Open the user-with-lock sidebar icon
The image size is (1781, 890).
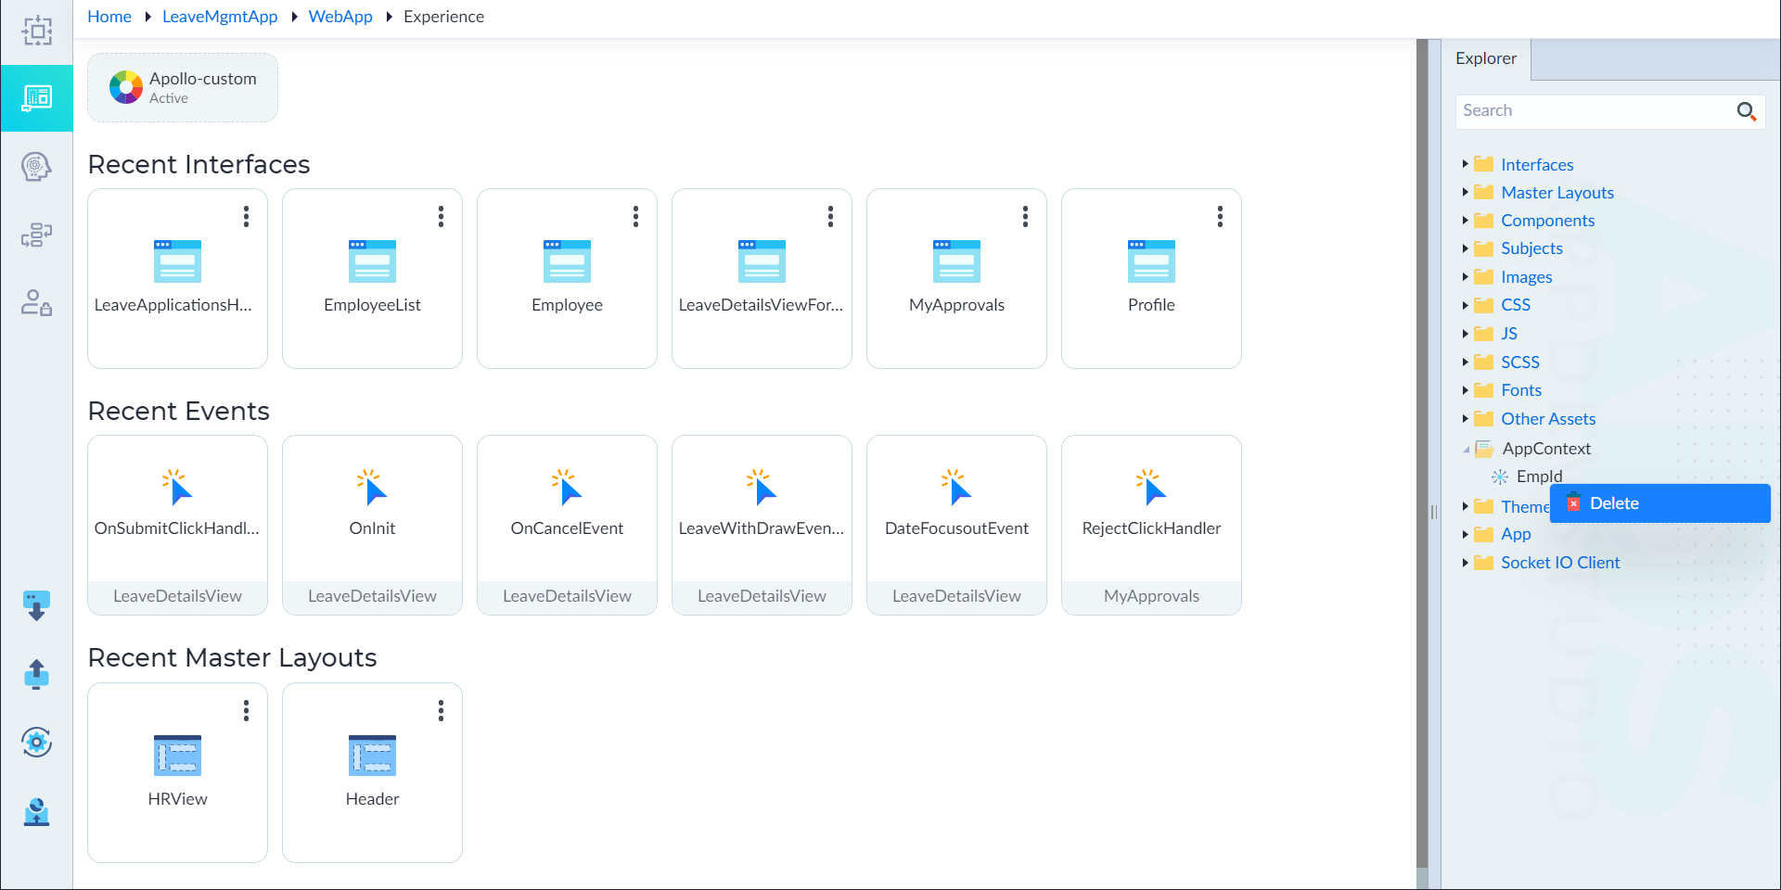click(x=37, y=303)
